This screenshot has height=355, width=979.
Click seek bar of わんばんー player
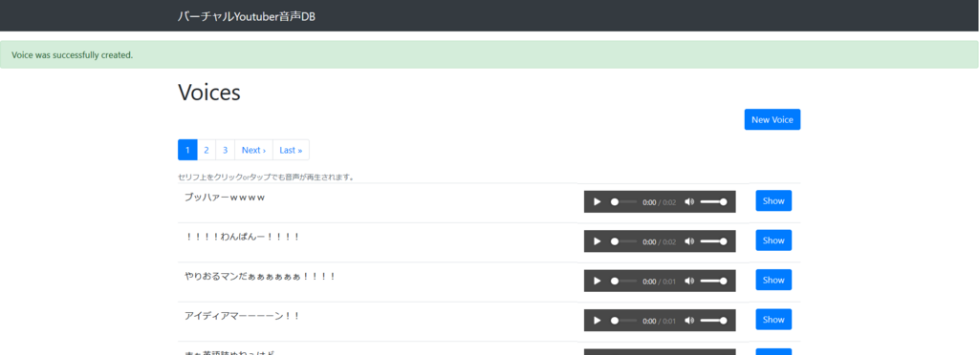pyautogui.click(x=623, y=241)
